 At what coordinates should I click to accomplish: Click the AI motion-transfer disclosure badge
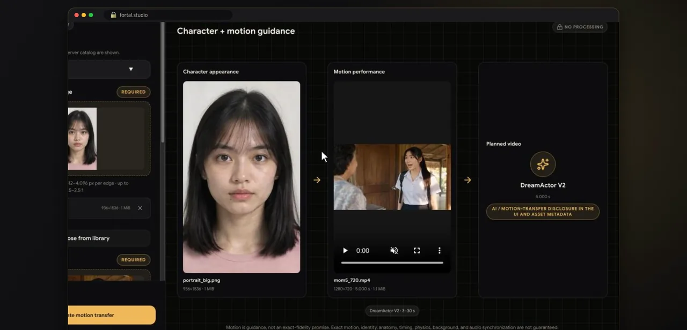543,212
